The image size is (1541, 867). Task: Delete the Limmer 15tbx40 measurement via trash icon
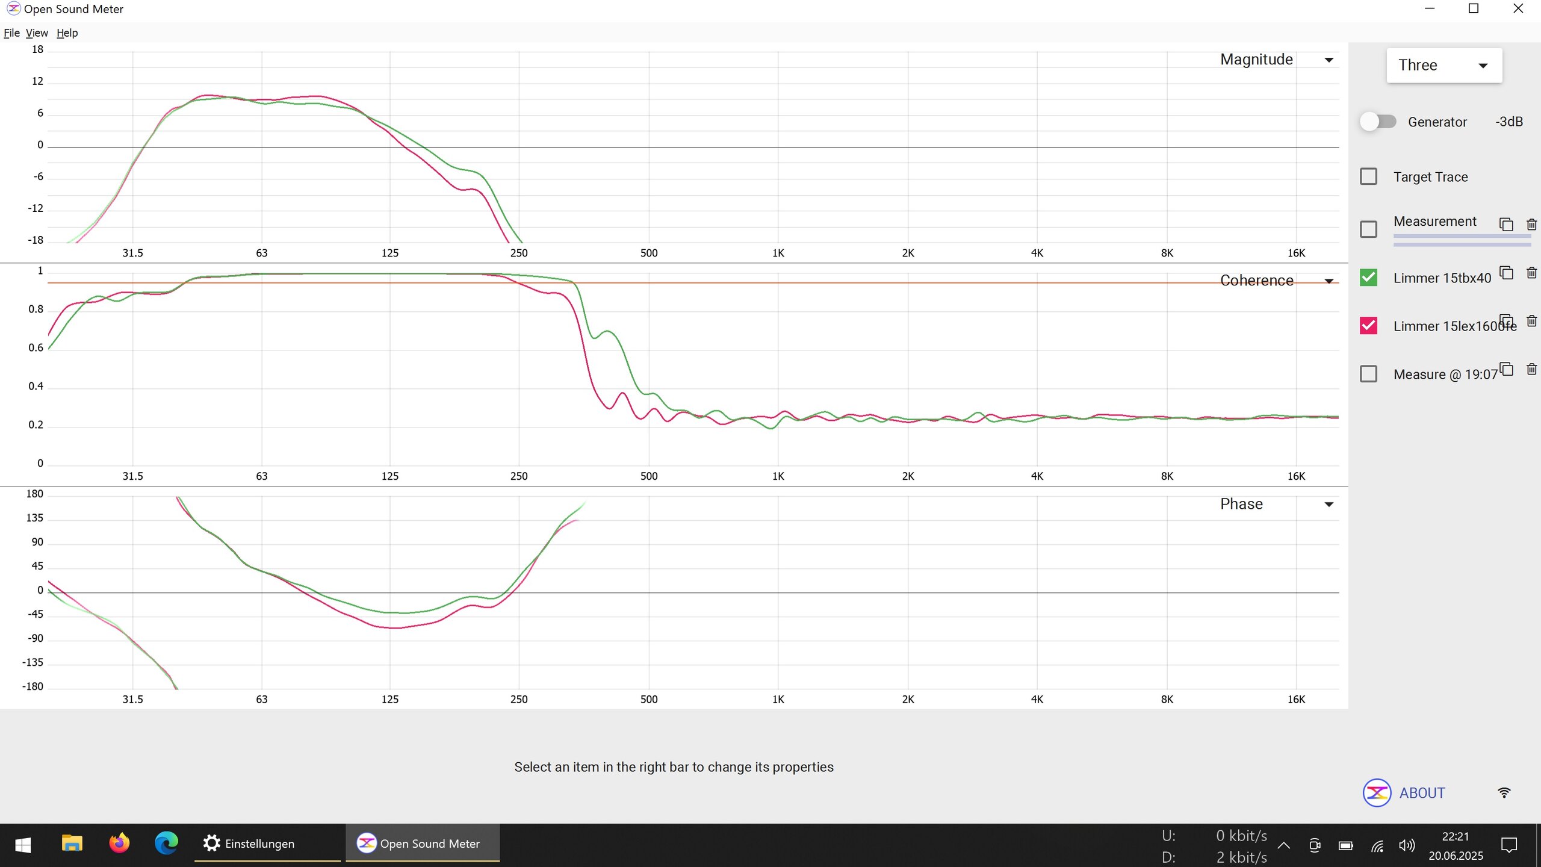pyautogui.click(x=1532, y=273)
